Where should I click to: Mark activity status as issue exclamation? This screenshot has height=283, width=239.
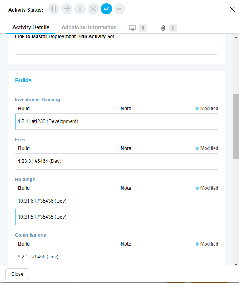(80, 9)
